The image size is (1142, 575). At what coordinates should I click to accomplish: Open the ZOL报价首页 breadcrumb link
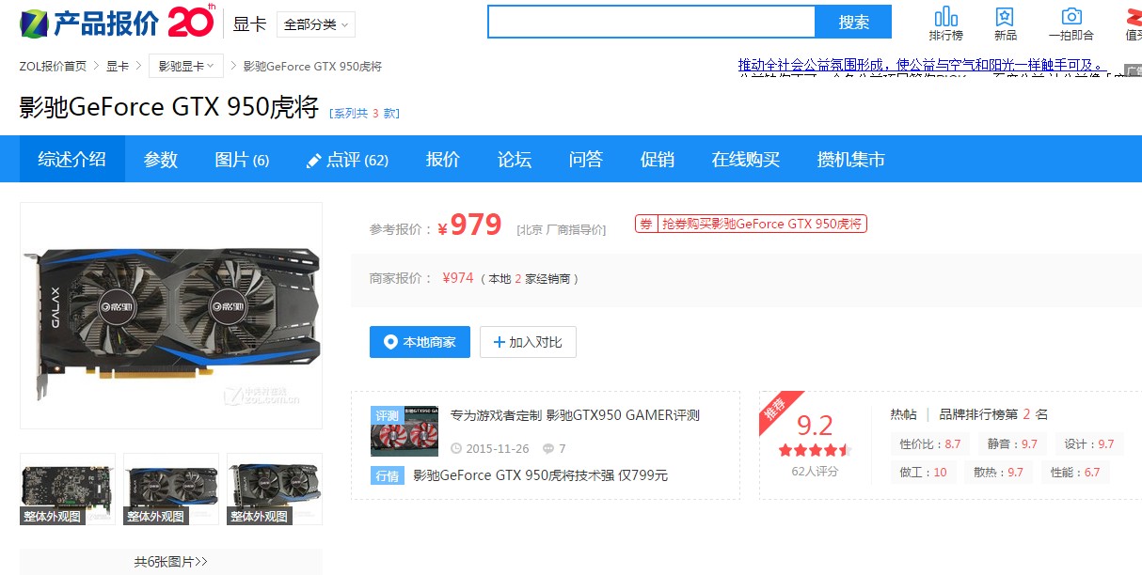[x=53, y=66]
